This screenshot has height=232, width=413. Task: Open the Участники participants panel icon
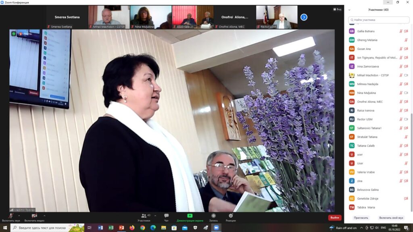pyautogui.click(x=144, y=217)
